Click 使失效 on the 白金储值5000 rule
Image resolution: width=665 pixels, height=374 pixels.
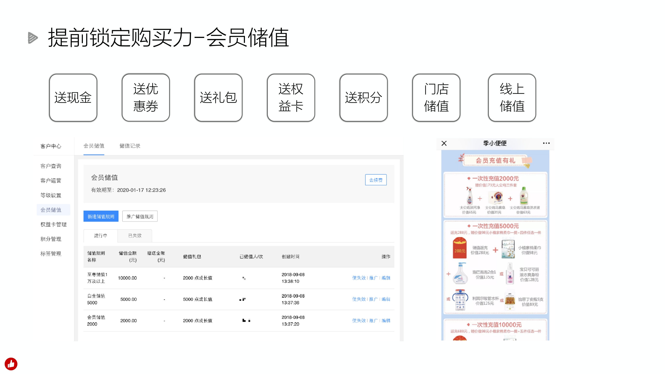point(359,299)
